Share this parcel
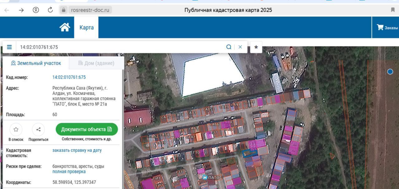The width and height of the screenshot is (399, 189). click(x=38, y=129)
